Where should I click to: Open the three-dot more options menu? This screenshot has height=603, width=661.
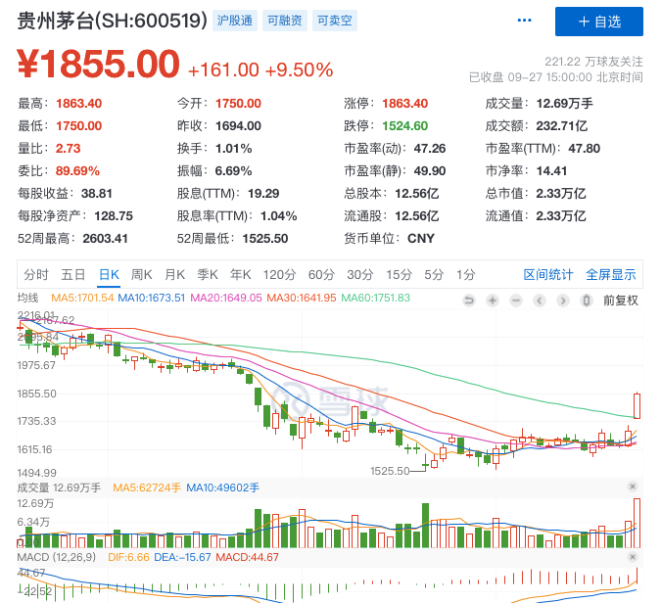pos(524,21)
